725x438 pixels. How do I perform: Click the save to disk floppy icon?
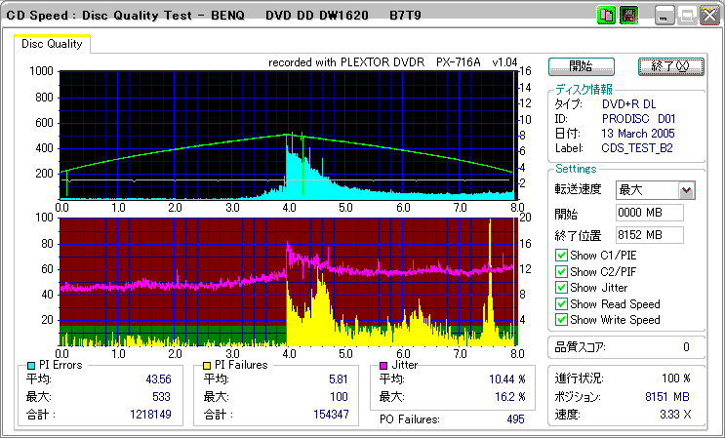(628, 16)
